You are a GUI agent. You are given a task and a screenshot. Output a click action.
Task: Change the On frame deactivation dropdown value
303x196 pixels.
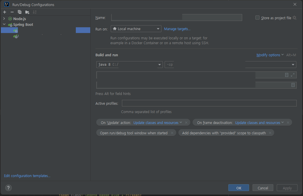(259, 123)
